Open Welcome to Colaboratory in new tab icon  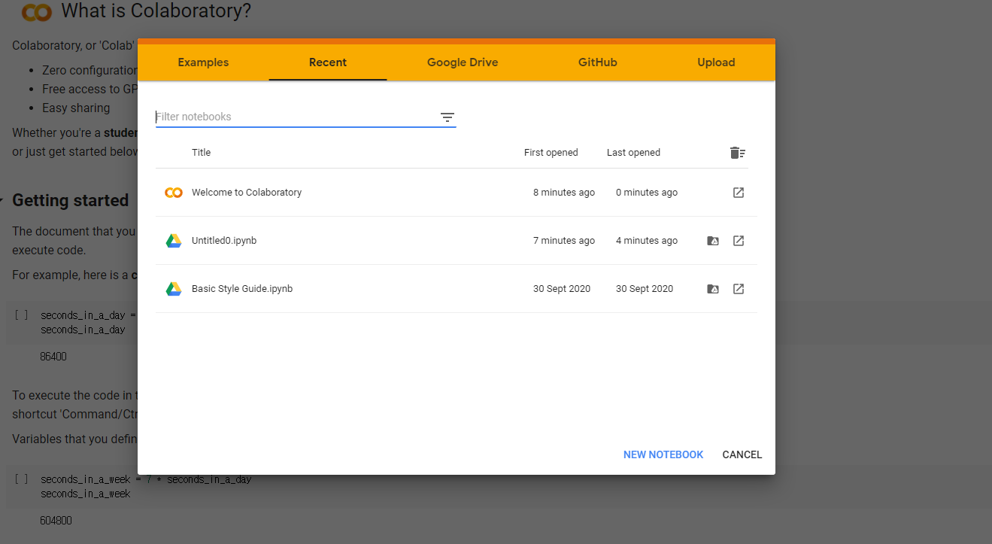[x=739, y=193]
